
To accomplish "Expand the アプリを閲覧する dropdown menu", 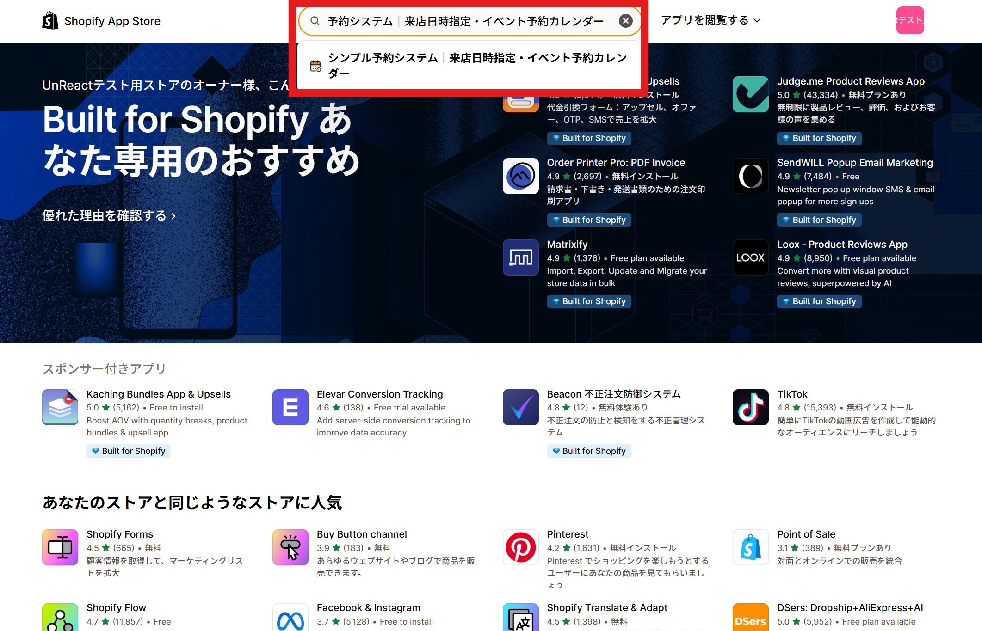I will tap(710, 20).
